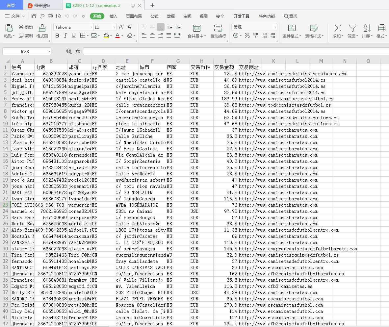
Task: Toggle Underline formatting
Action: [74, 36]
